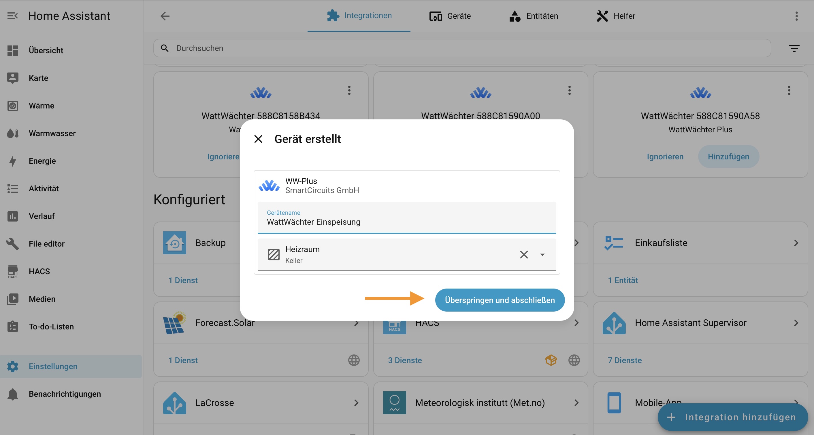Expand Einkaufsliste integration chevron
This screenshot has height=435, width=814.
796,243
